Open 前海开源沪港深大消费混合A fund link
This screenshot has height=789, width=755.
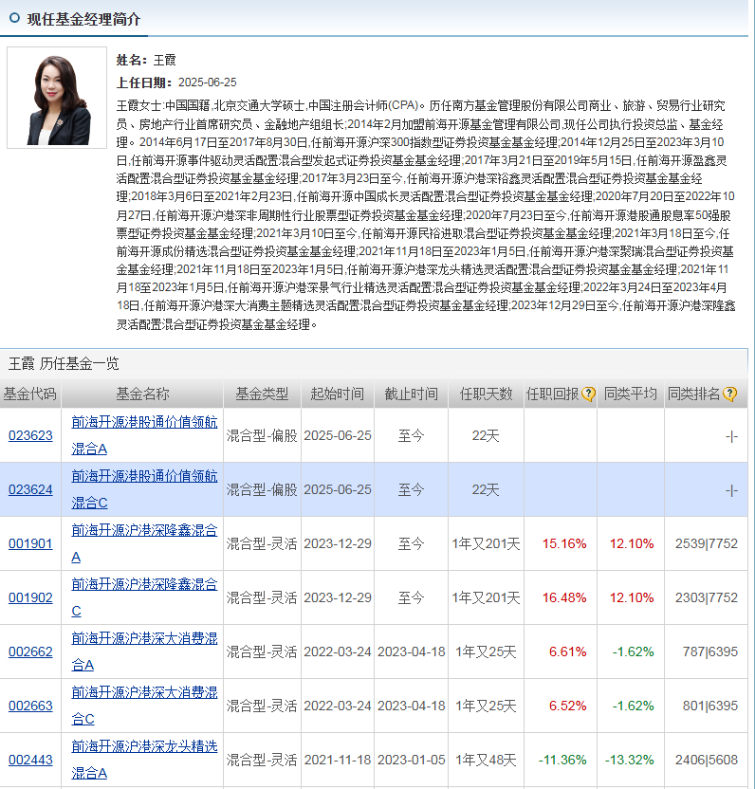click(x=144, y=651)
